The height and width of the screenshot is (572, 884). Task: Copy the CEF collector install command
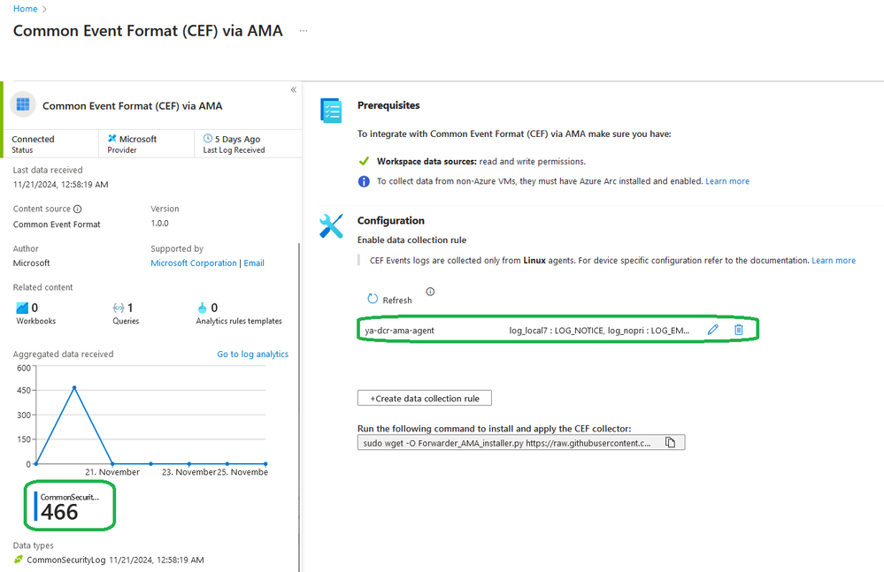pyautogui.click(x=671, y=443)
